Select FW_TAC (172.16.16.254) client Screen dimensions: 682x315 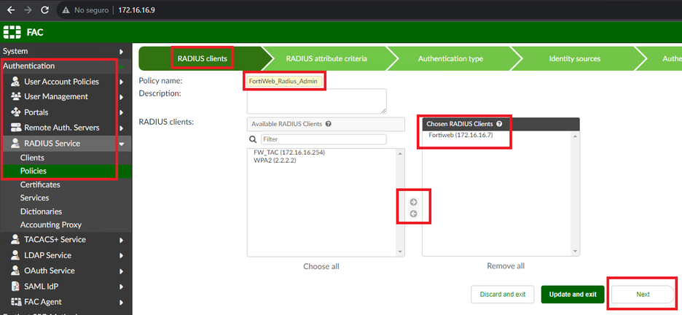[289, 152]
